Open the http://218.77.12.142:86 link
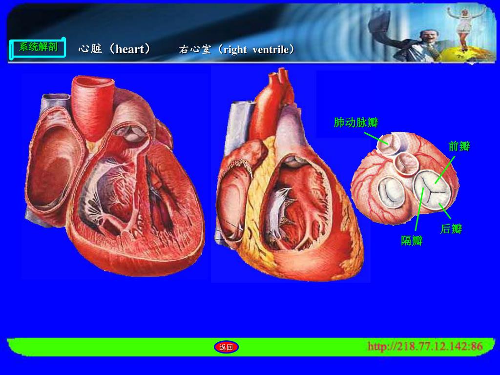 click(x=425, y=346)
